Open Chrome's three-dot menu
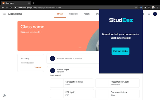Screen dimensions: 160x100 157,7
